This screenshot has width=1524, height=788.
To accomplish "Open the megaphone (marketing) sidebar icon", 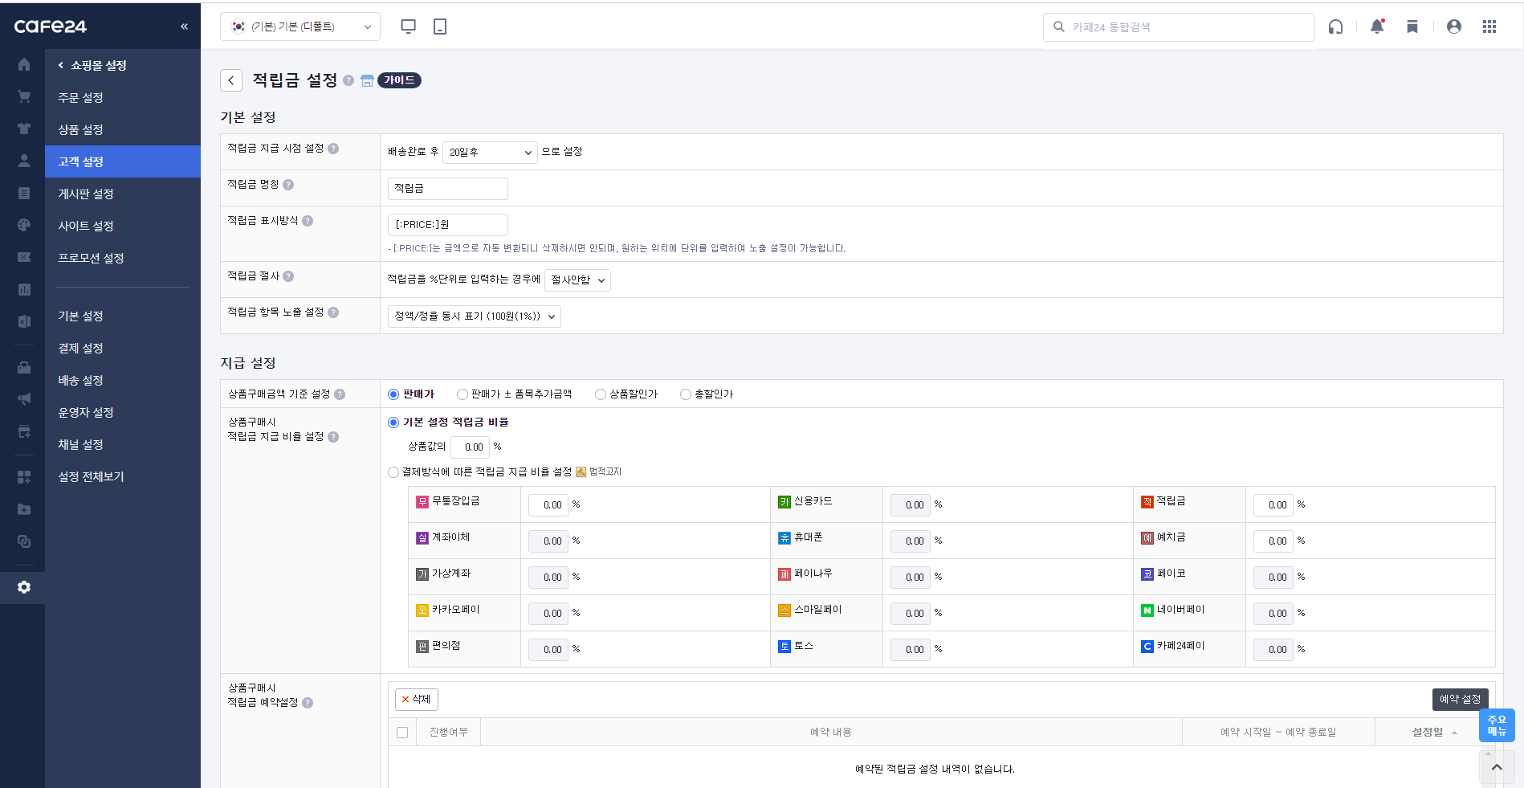I will 24,399.
